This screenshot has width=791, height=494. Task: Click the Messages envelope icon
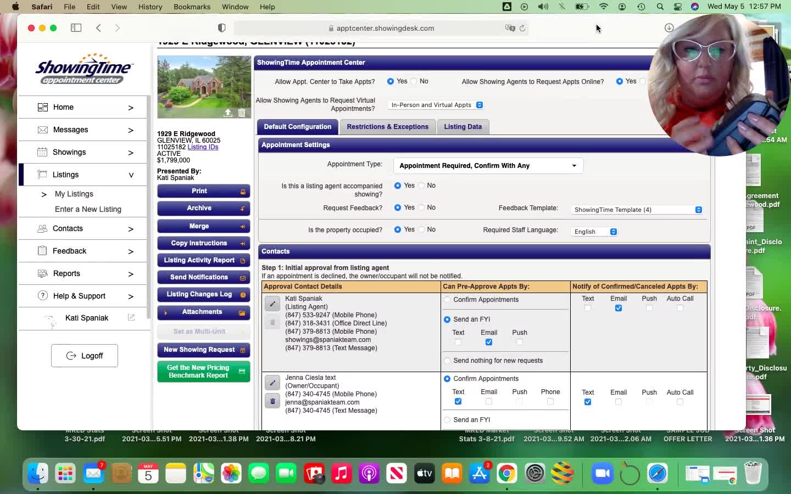pos(42,130)
